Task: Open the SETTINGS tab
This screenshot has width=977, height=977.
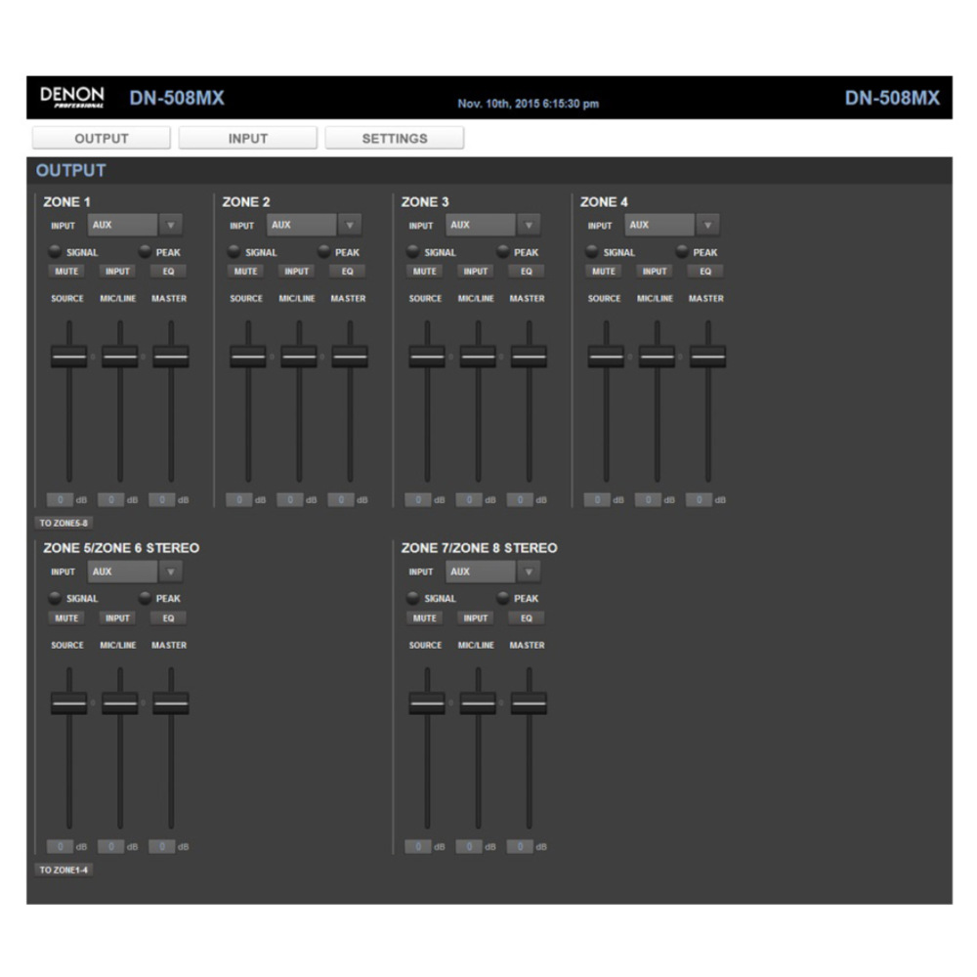Action: [x=394, y=138]
